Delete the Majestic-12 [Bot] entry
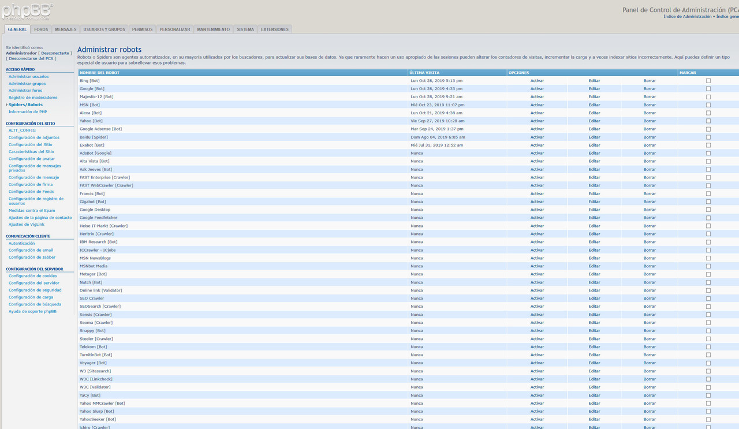Screen dimensions: 739x429 coord(650,97)
